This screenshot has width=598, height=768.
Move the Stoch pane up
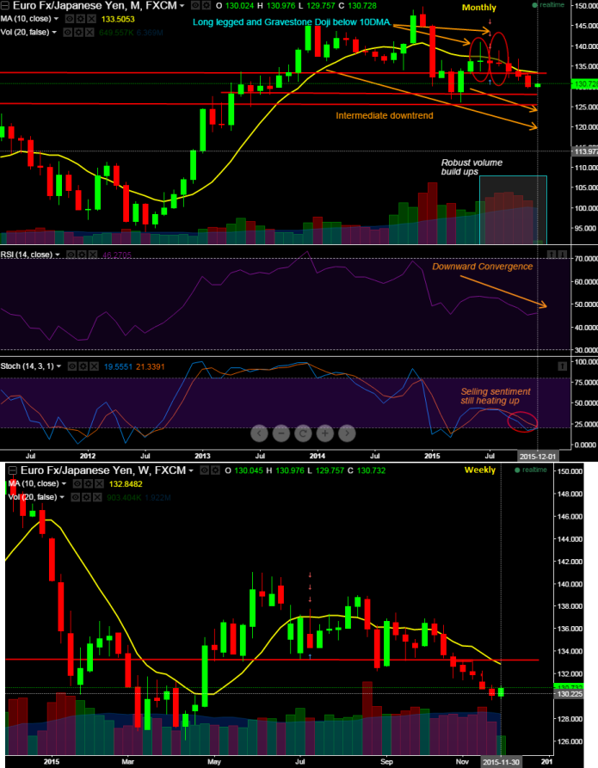(563, 366)
